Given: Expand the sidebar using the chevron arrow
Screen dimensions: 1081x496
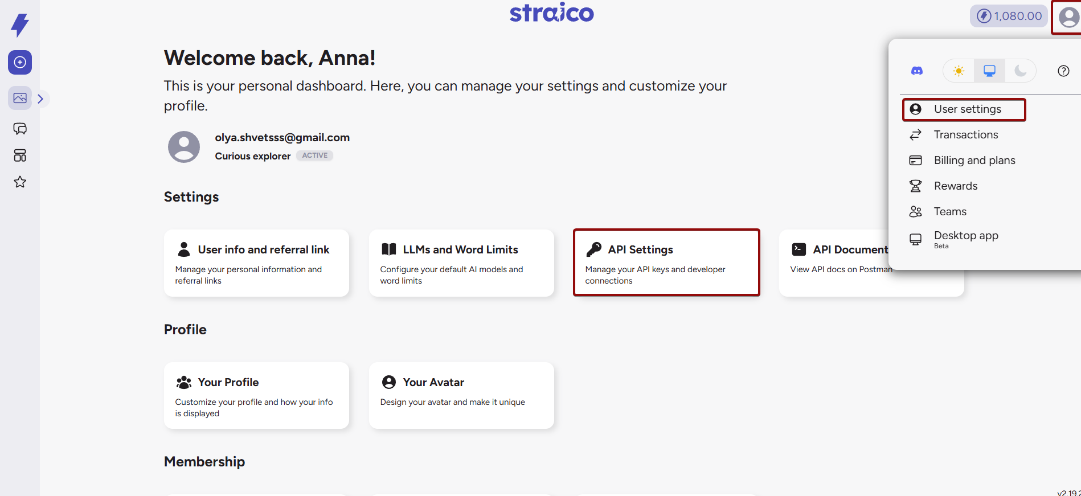Looking at the screenshot, I should coord(40,98).
